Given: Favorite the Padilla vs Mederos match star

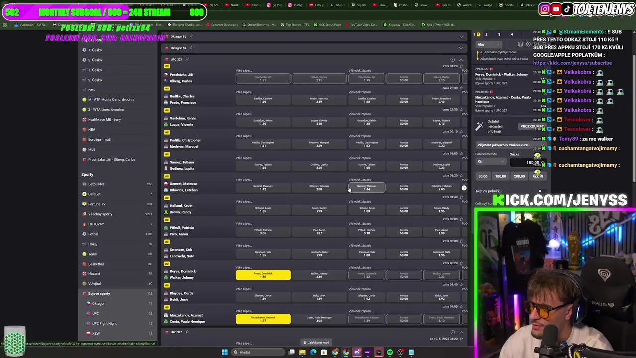Looking at the screenshot, I should pyautogui.click(x=461, y=131).
